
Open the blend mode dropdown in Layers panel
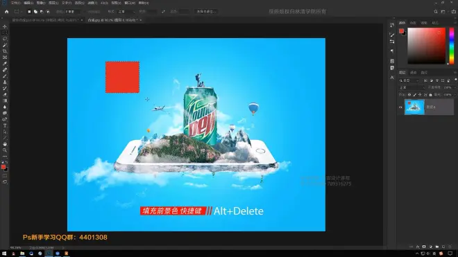(412, 87)
